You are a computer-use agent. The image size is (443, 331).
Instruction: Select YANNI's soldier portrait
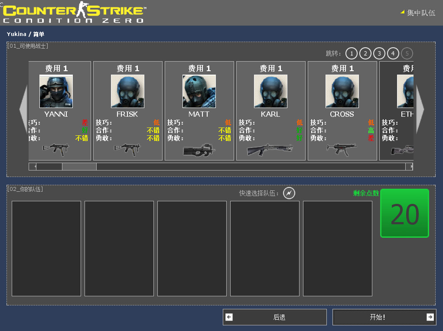56,92
